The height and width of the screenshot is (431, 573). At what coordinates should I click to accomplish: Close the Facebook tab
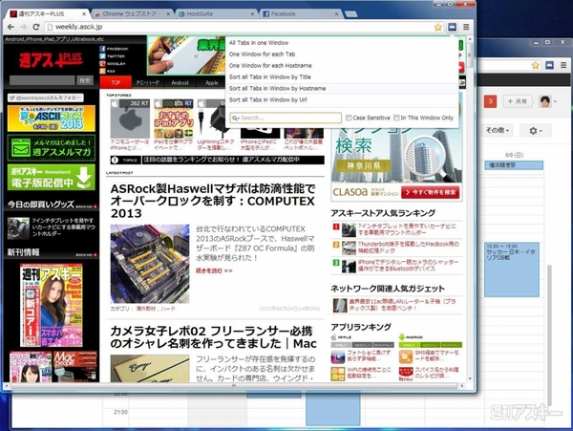point(336,14)
